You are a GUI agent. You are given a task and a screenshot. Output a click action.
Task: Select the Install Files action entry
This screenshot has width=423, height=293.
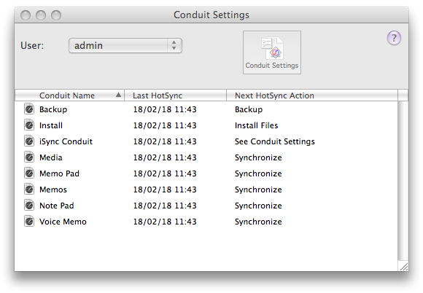coord(256,125)
